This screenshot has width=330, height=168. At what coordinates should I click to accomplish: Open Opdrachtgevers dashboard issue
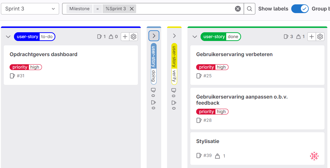pyautogui.click(x=43, y=54)
